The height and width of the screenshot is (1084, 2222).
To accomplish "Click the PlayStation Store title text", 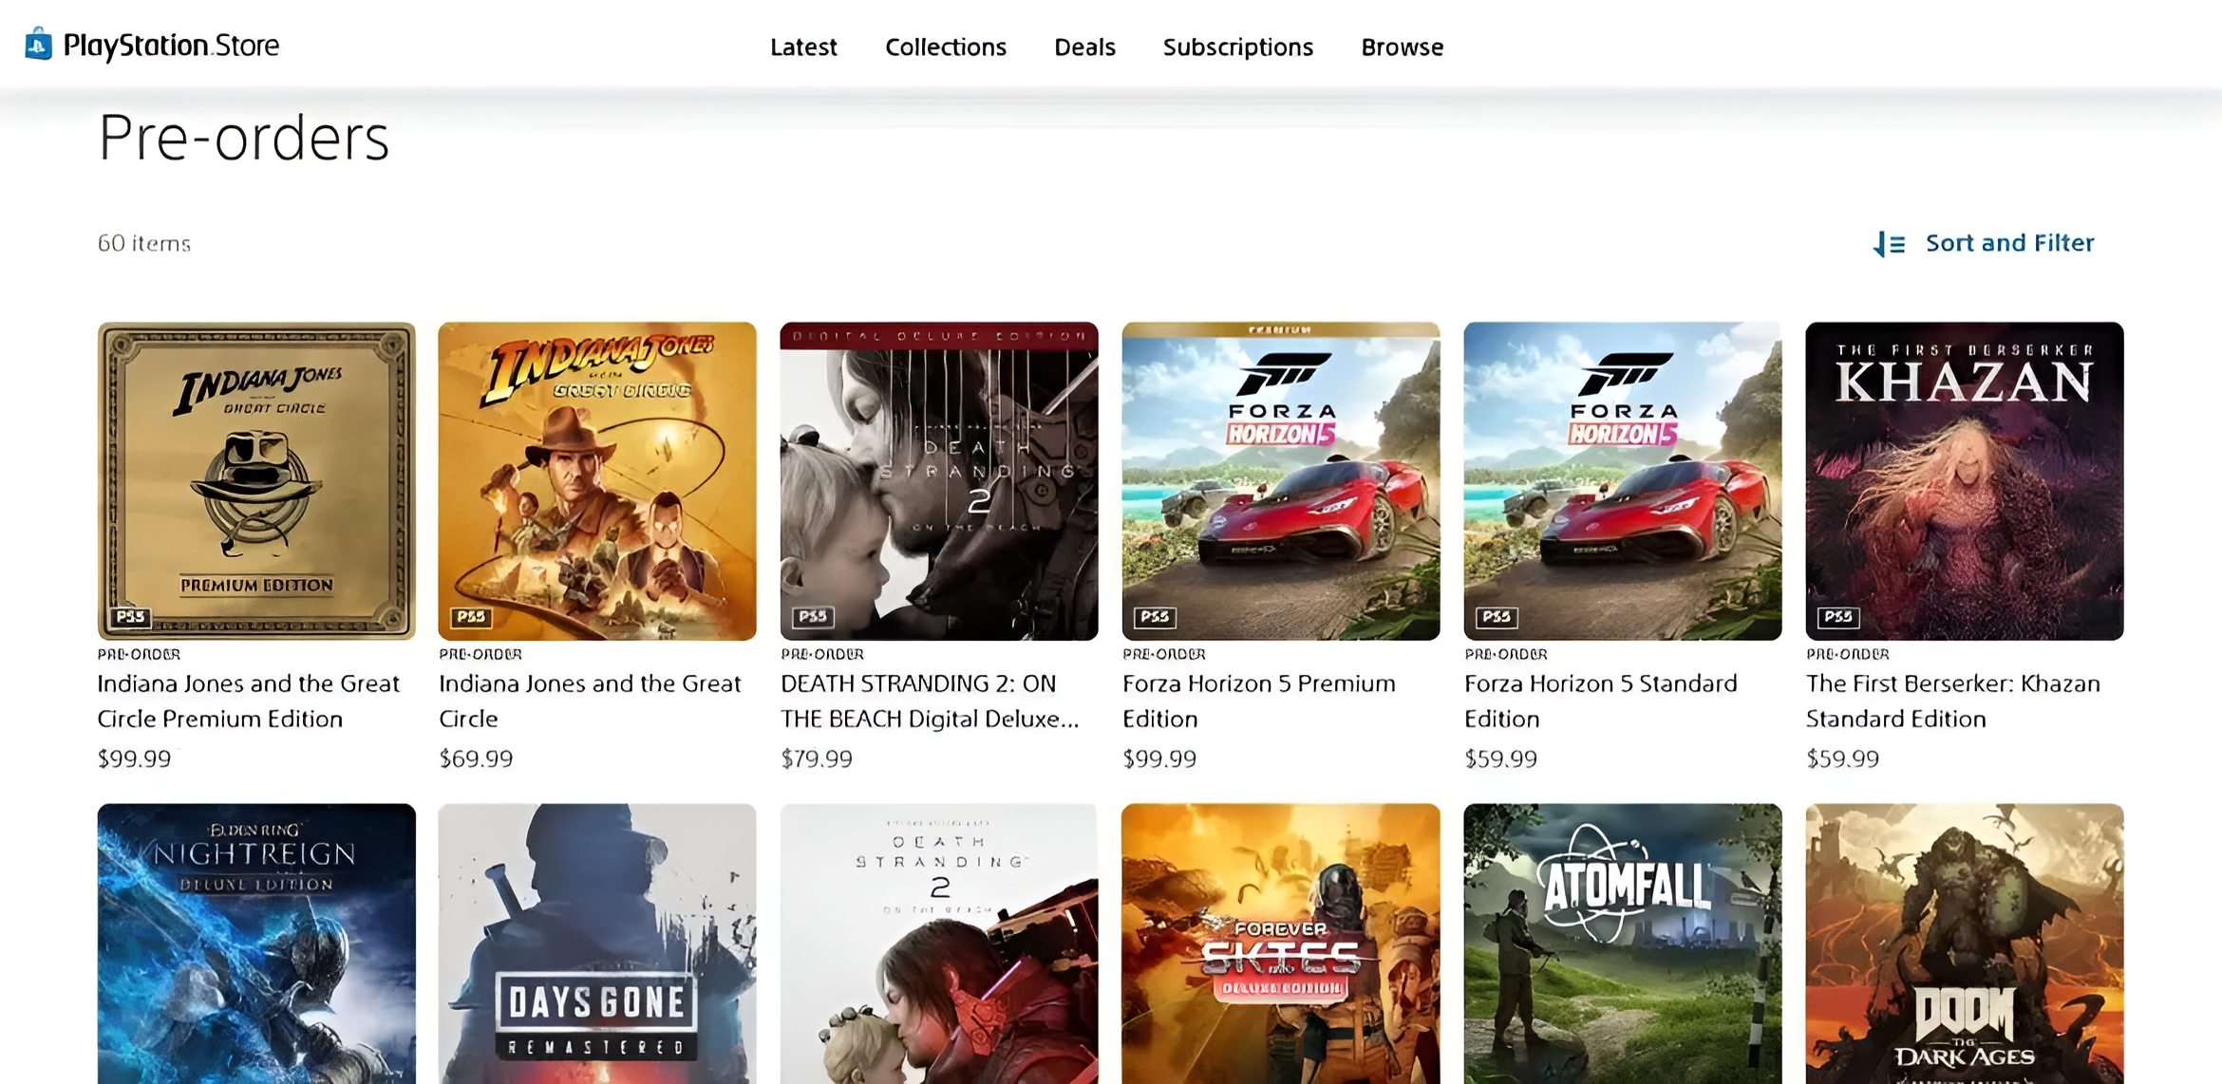I will (171, 45).
